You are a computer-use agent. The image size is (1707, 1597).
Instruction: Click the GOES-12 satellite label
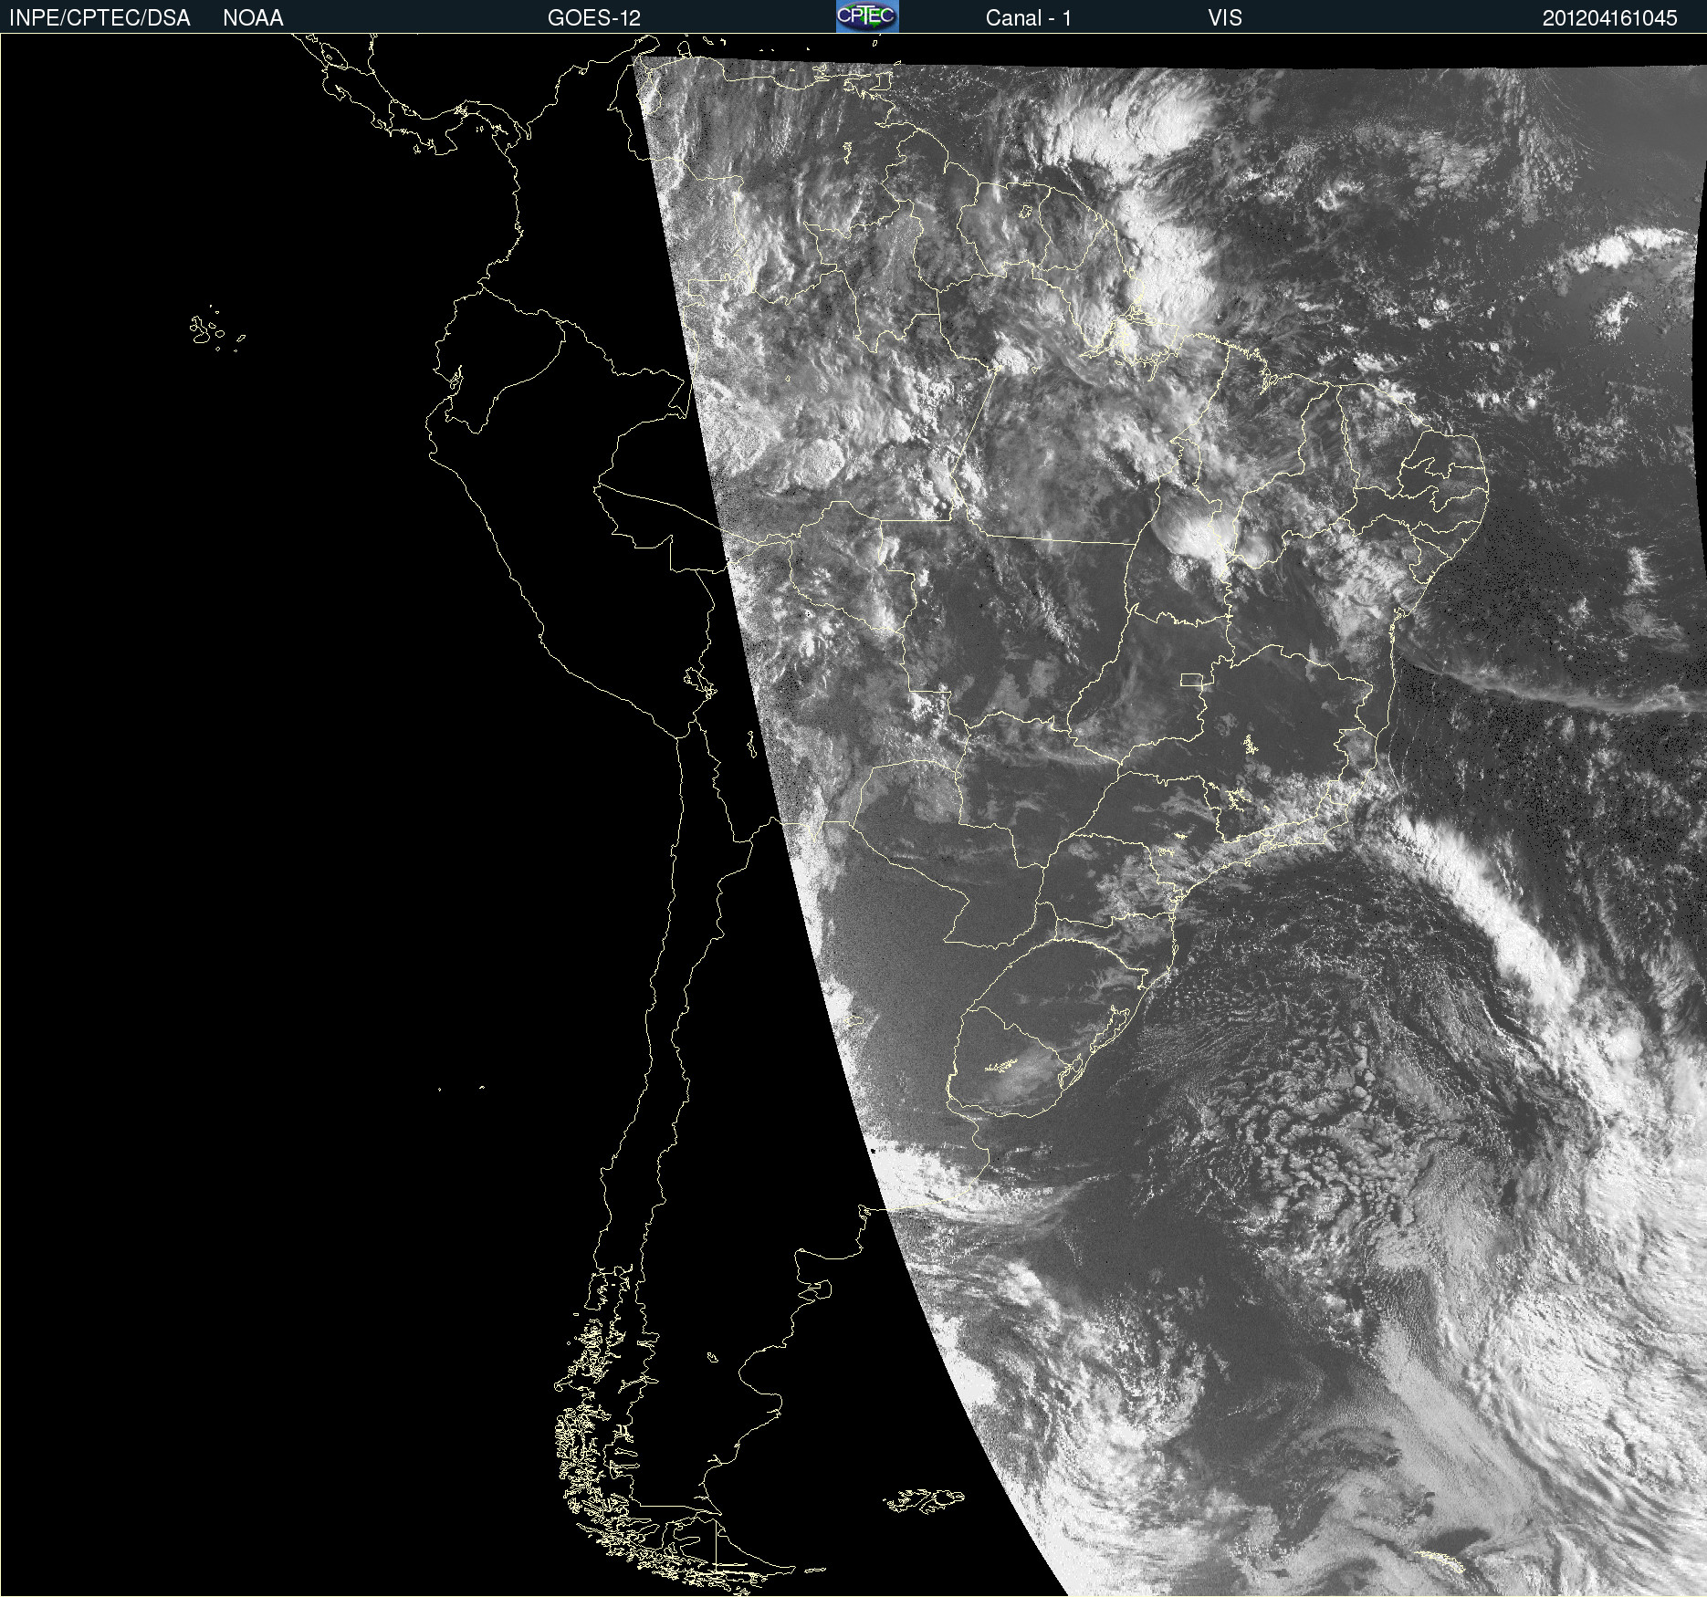(x=594, y=18)
